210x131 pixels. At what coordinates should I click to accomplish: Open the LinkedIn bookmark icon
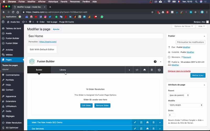(x=70, y=17)
